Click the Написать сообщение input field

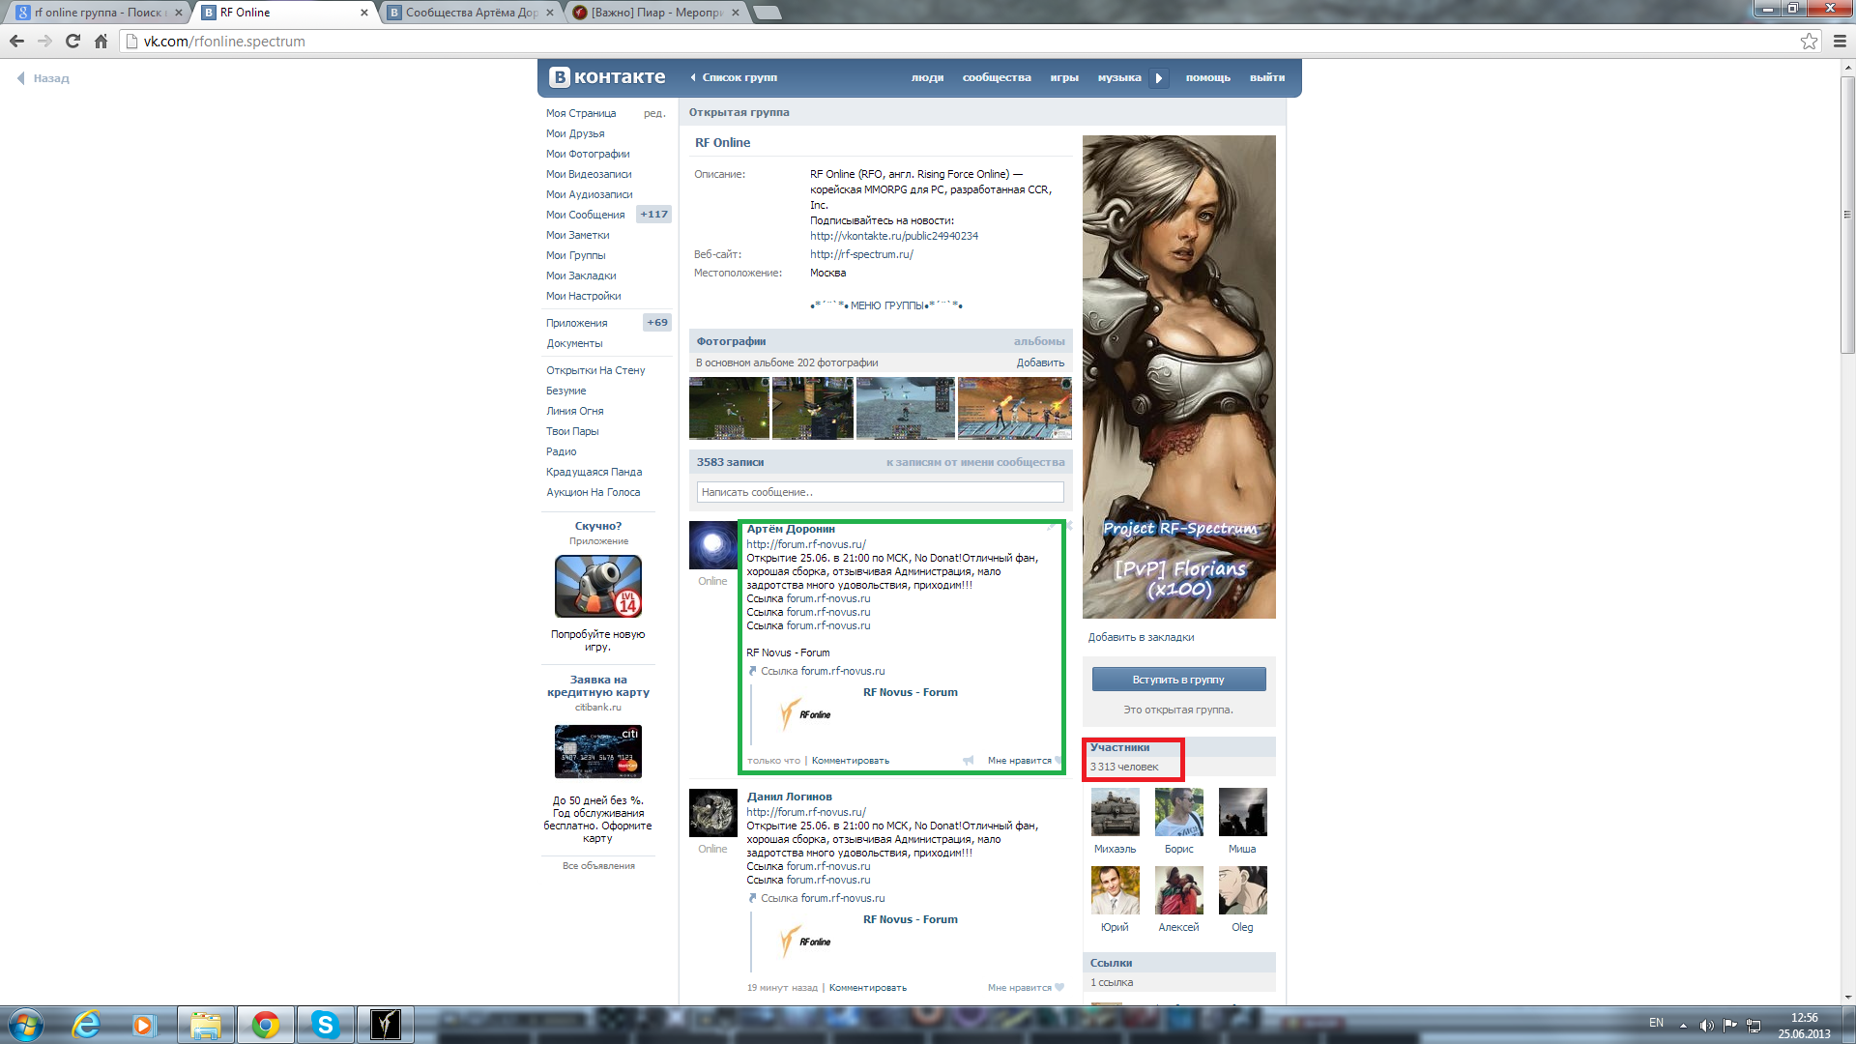tap(880, 492)
